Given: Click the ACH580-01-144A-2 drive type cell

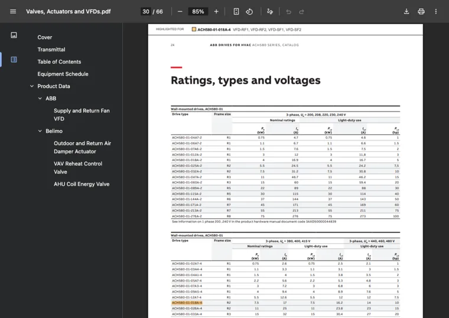Looking at the screenshot, I should [187, 199].
